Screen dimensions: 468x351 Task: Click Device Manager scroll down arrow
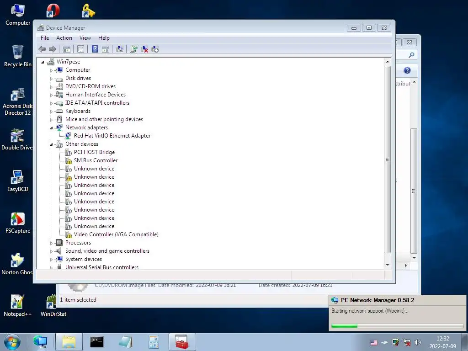[388, 265]
